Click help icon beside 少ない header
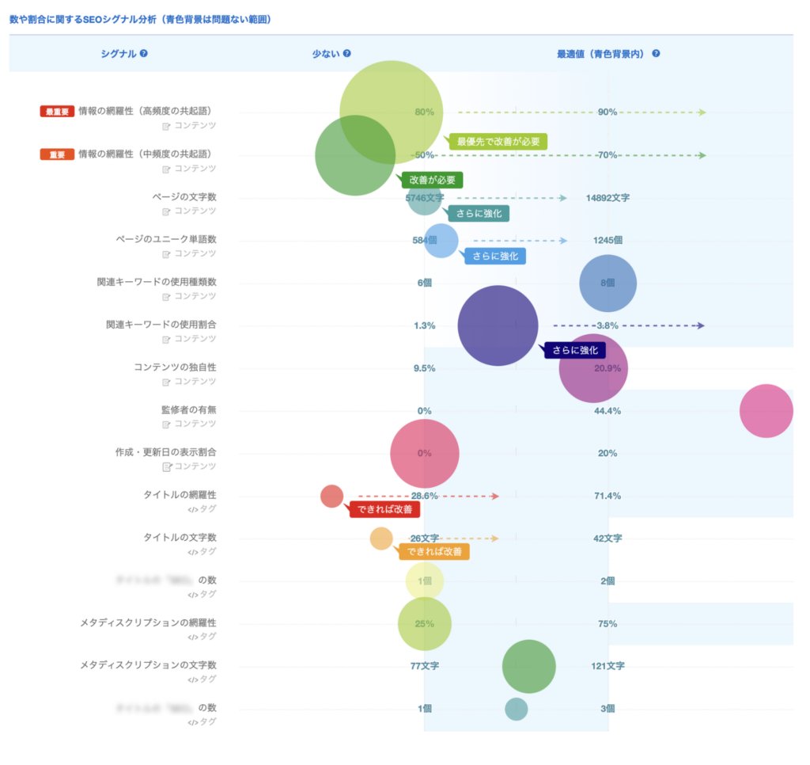Image resolution: width=810 pixels, height=765 pixels. click(x=346, y=54)
